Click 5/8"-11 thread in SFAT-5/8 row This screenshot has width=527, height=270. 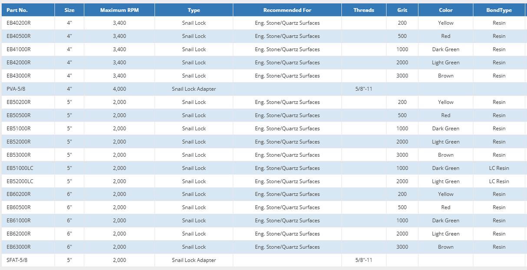point(363,260)
